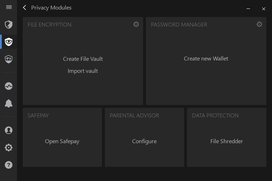Click Configure under Parental Advisor

(144, 141)
